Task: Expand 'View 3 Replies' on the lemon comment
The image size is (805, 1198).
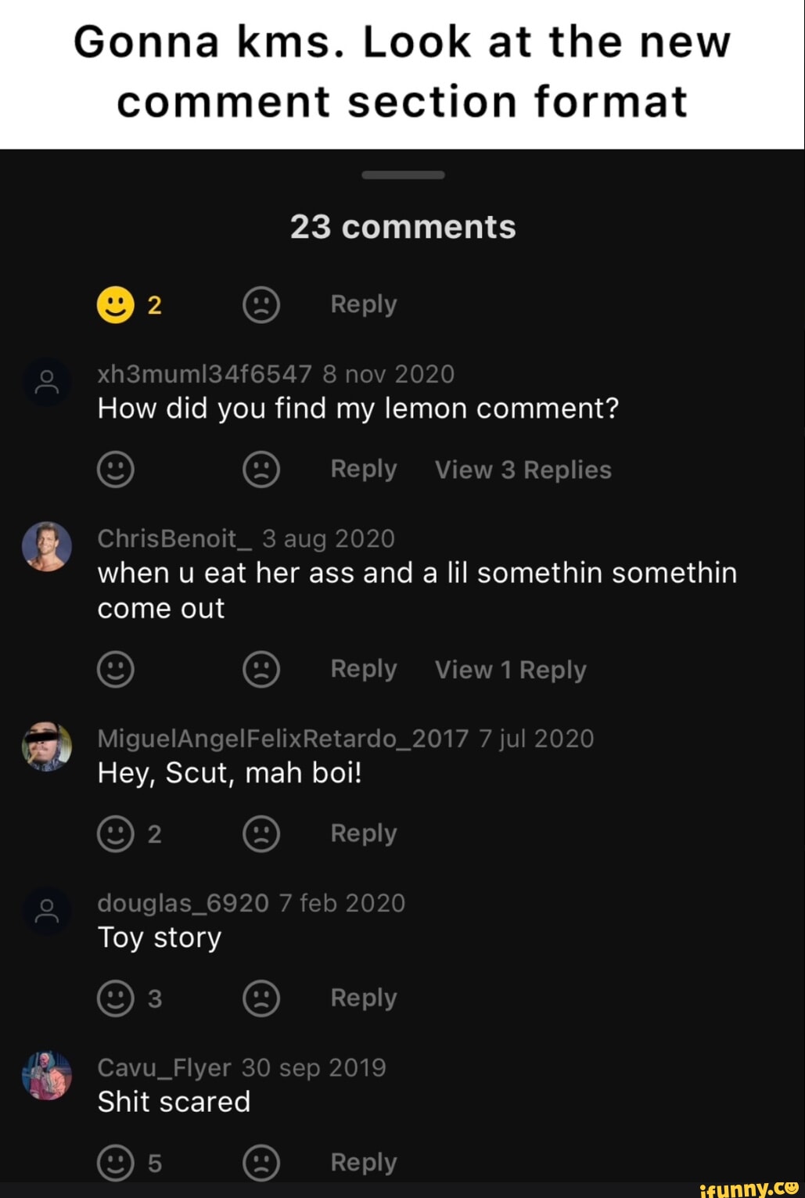Action: pos(523,469)
